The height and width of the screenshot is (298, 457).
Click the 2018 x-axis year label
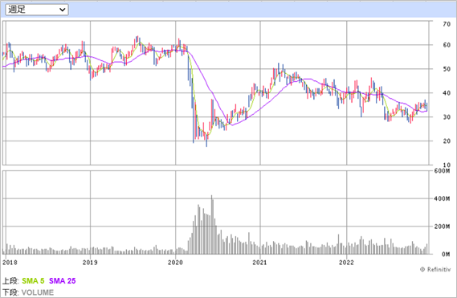coord(10,263)
